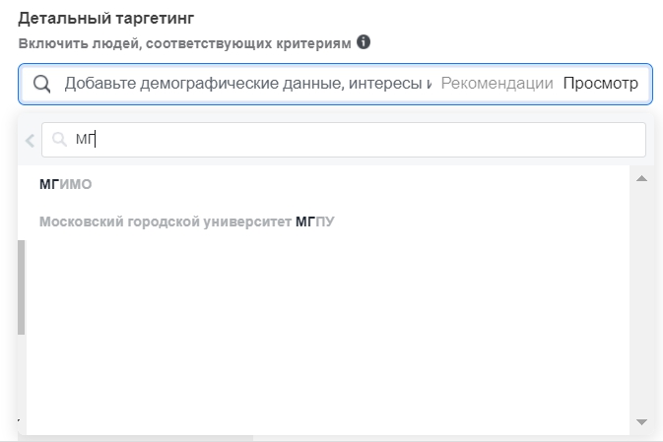Focus the Добавьте демографические данные field
The image size is (663, 442).
click(248, 84)
